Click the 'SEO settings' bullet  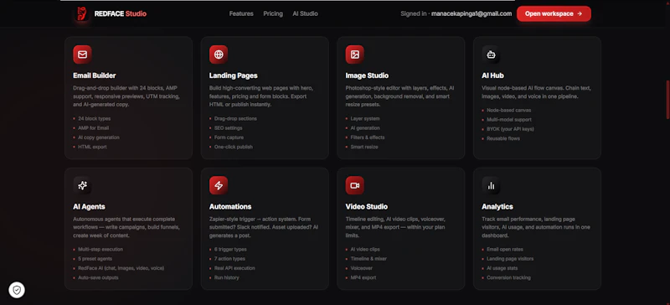pyautogui.click(x=225, y=128)
